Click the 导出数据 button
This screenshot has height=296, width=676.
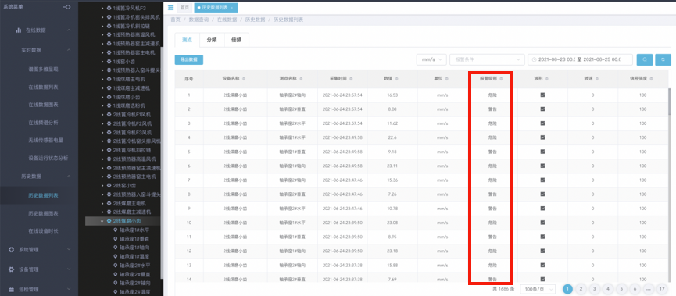pos(189,60)
